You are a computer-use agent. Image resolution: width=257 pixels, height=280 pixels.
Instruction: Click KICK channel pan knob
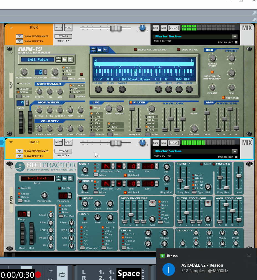click(142, 28)
